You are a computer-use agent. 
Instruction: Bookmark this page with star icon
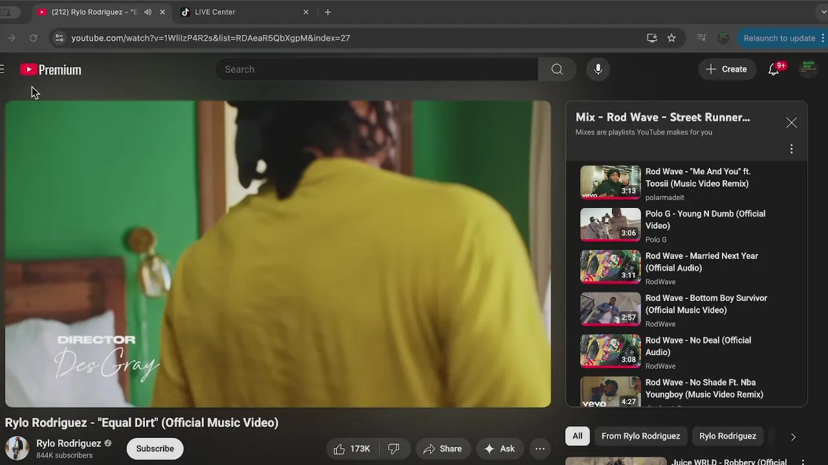click(x=671, y=38)
